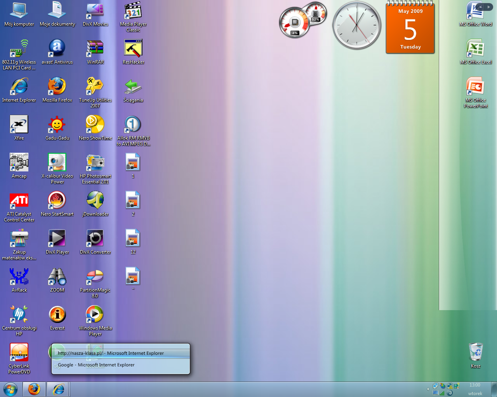Open MS Office Word sidebar shortcut

[476, 14]
